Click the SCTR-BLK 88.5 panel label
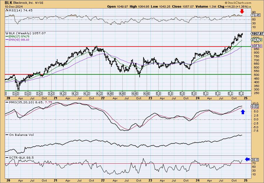264x183 pixels. tap(21, 158)
